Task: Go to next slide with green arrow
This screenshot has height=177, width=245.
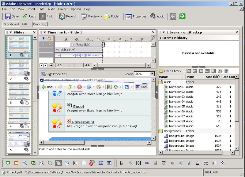Action: tap(183, 17)
